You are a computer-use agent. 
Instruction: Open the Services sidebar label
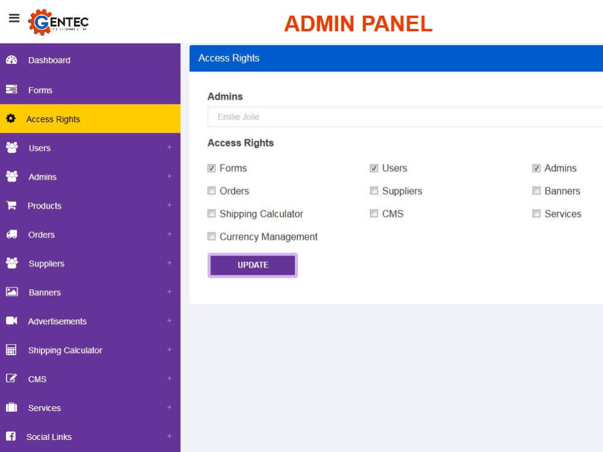pos(44,408)
